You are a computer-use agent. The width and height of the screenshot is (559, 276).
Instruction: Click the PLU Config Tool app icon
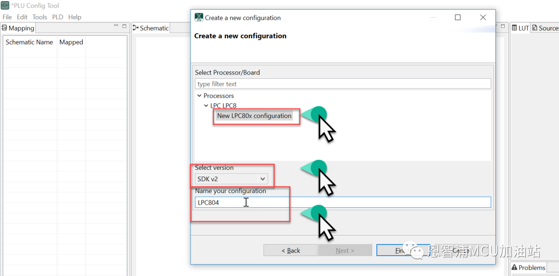click(x=5, y=6)
